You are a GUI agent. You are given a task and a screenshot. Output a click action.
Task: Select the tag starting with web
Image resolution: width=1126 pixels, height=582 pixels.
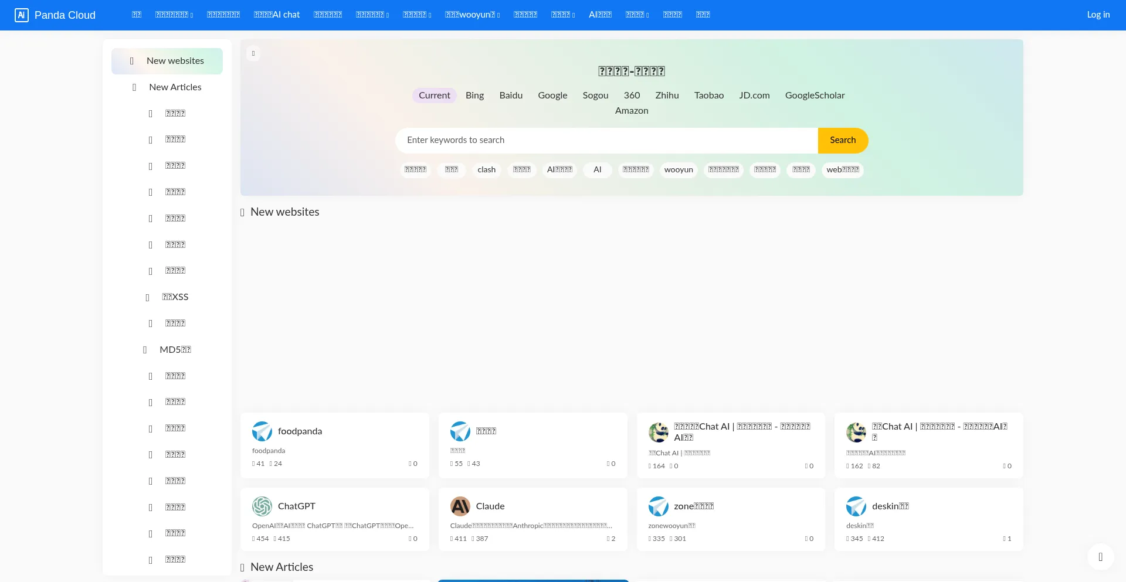point(843,170)
